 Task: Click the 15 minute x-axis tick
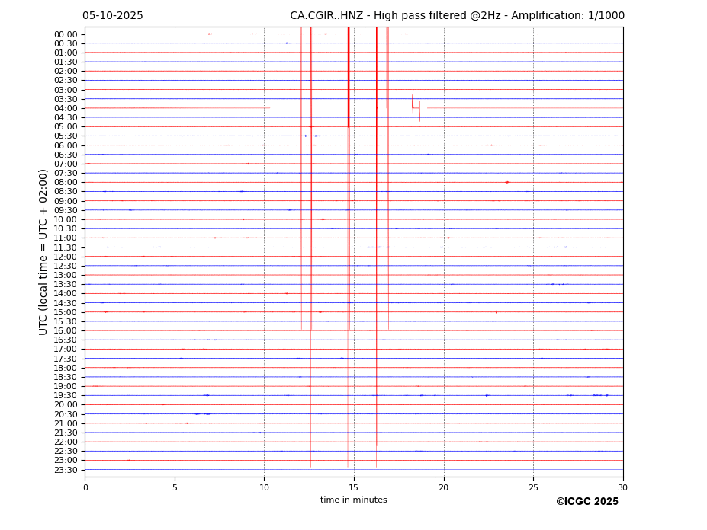point(354,487)
